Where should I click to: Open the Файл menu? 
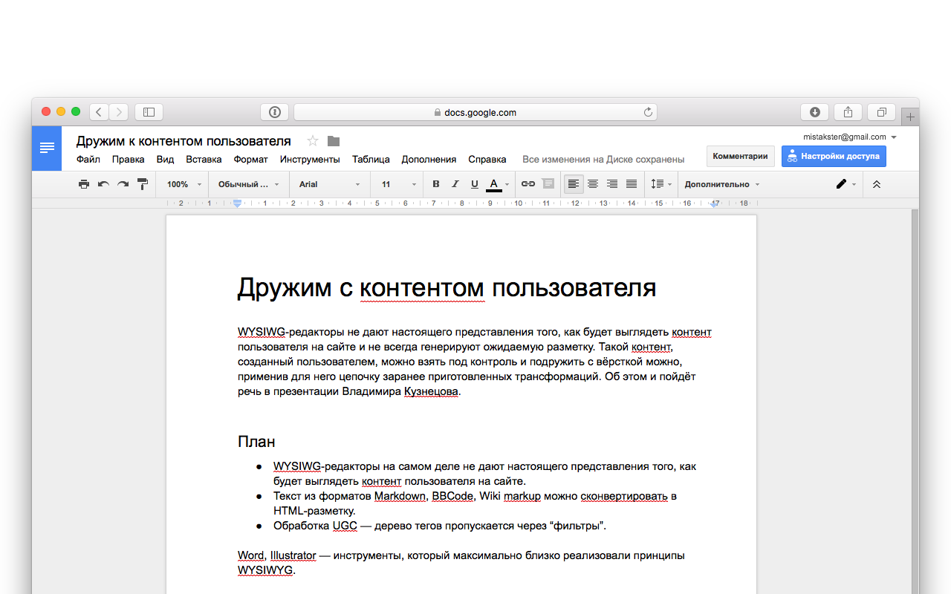coord(88,159)
